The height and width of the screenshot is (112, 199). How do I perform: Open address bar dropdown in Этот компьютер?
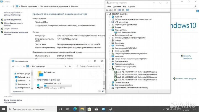66,66
